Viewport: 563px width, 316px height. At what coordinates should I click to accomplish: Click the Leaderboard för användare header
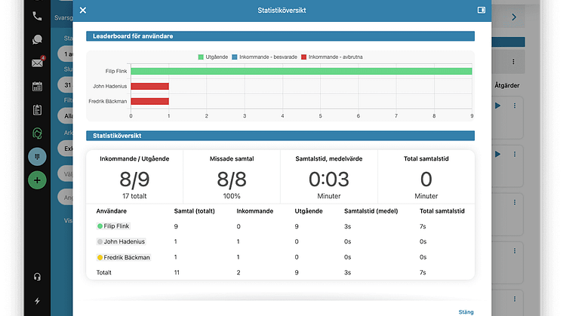281,36
